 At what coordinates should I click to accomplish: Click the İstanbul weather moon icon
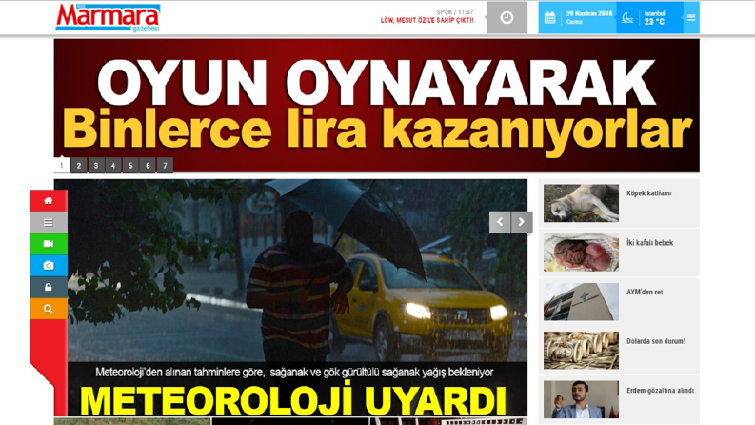pyautogui.click(x=627, y=18)
